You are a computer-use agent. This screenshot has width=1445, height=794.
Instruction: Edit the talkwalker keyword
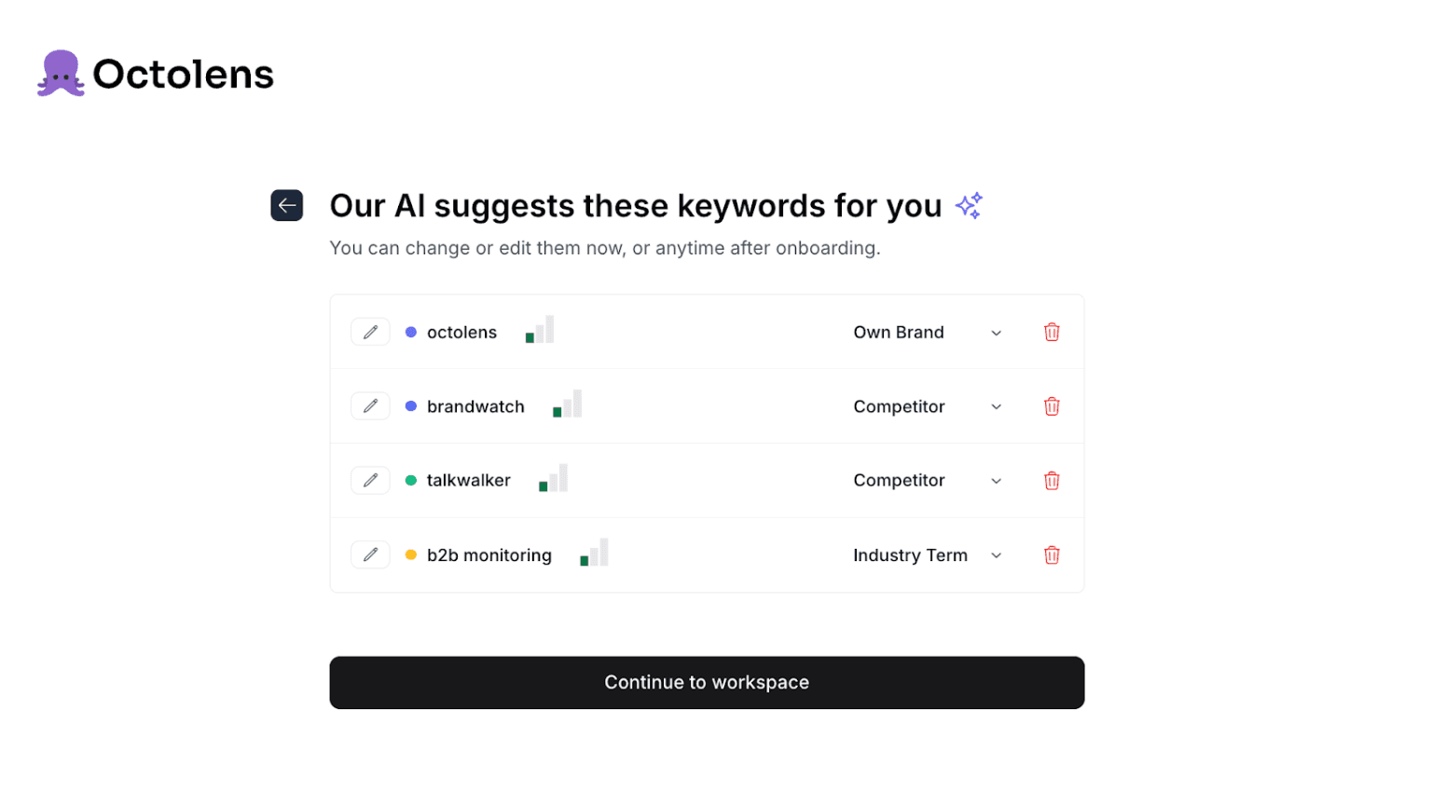pos(370,480)
